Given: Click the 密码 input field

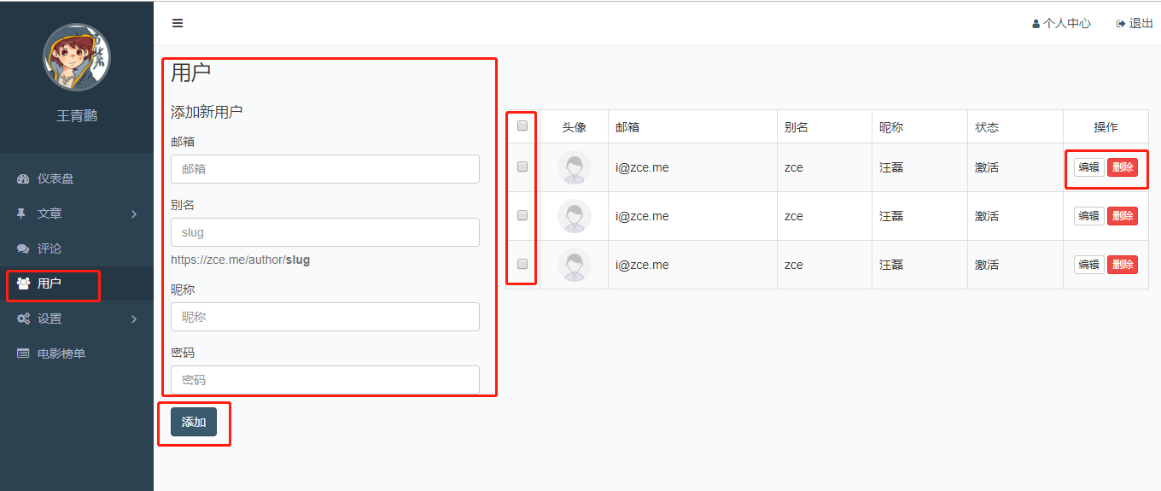Looking at the screenshot, I should [x=325, y=380].
